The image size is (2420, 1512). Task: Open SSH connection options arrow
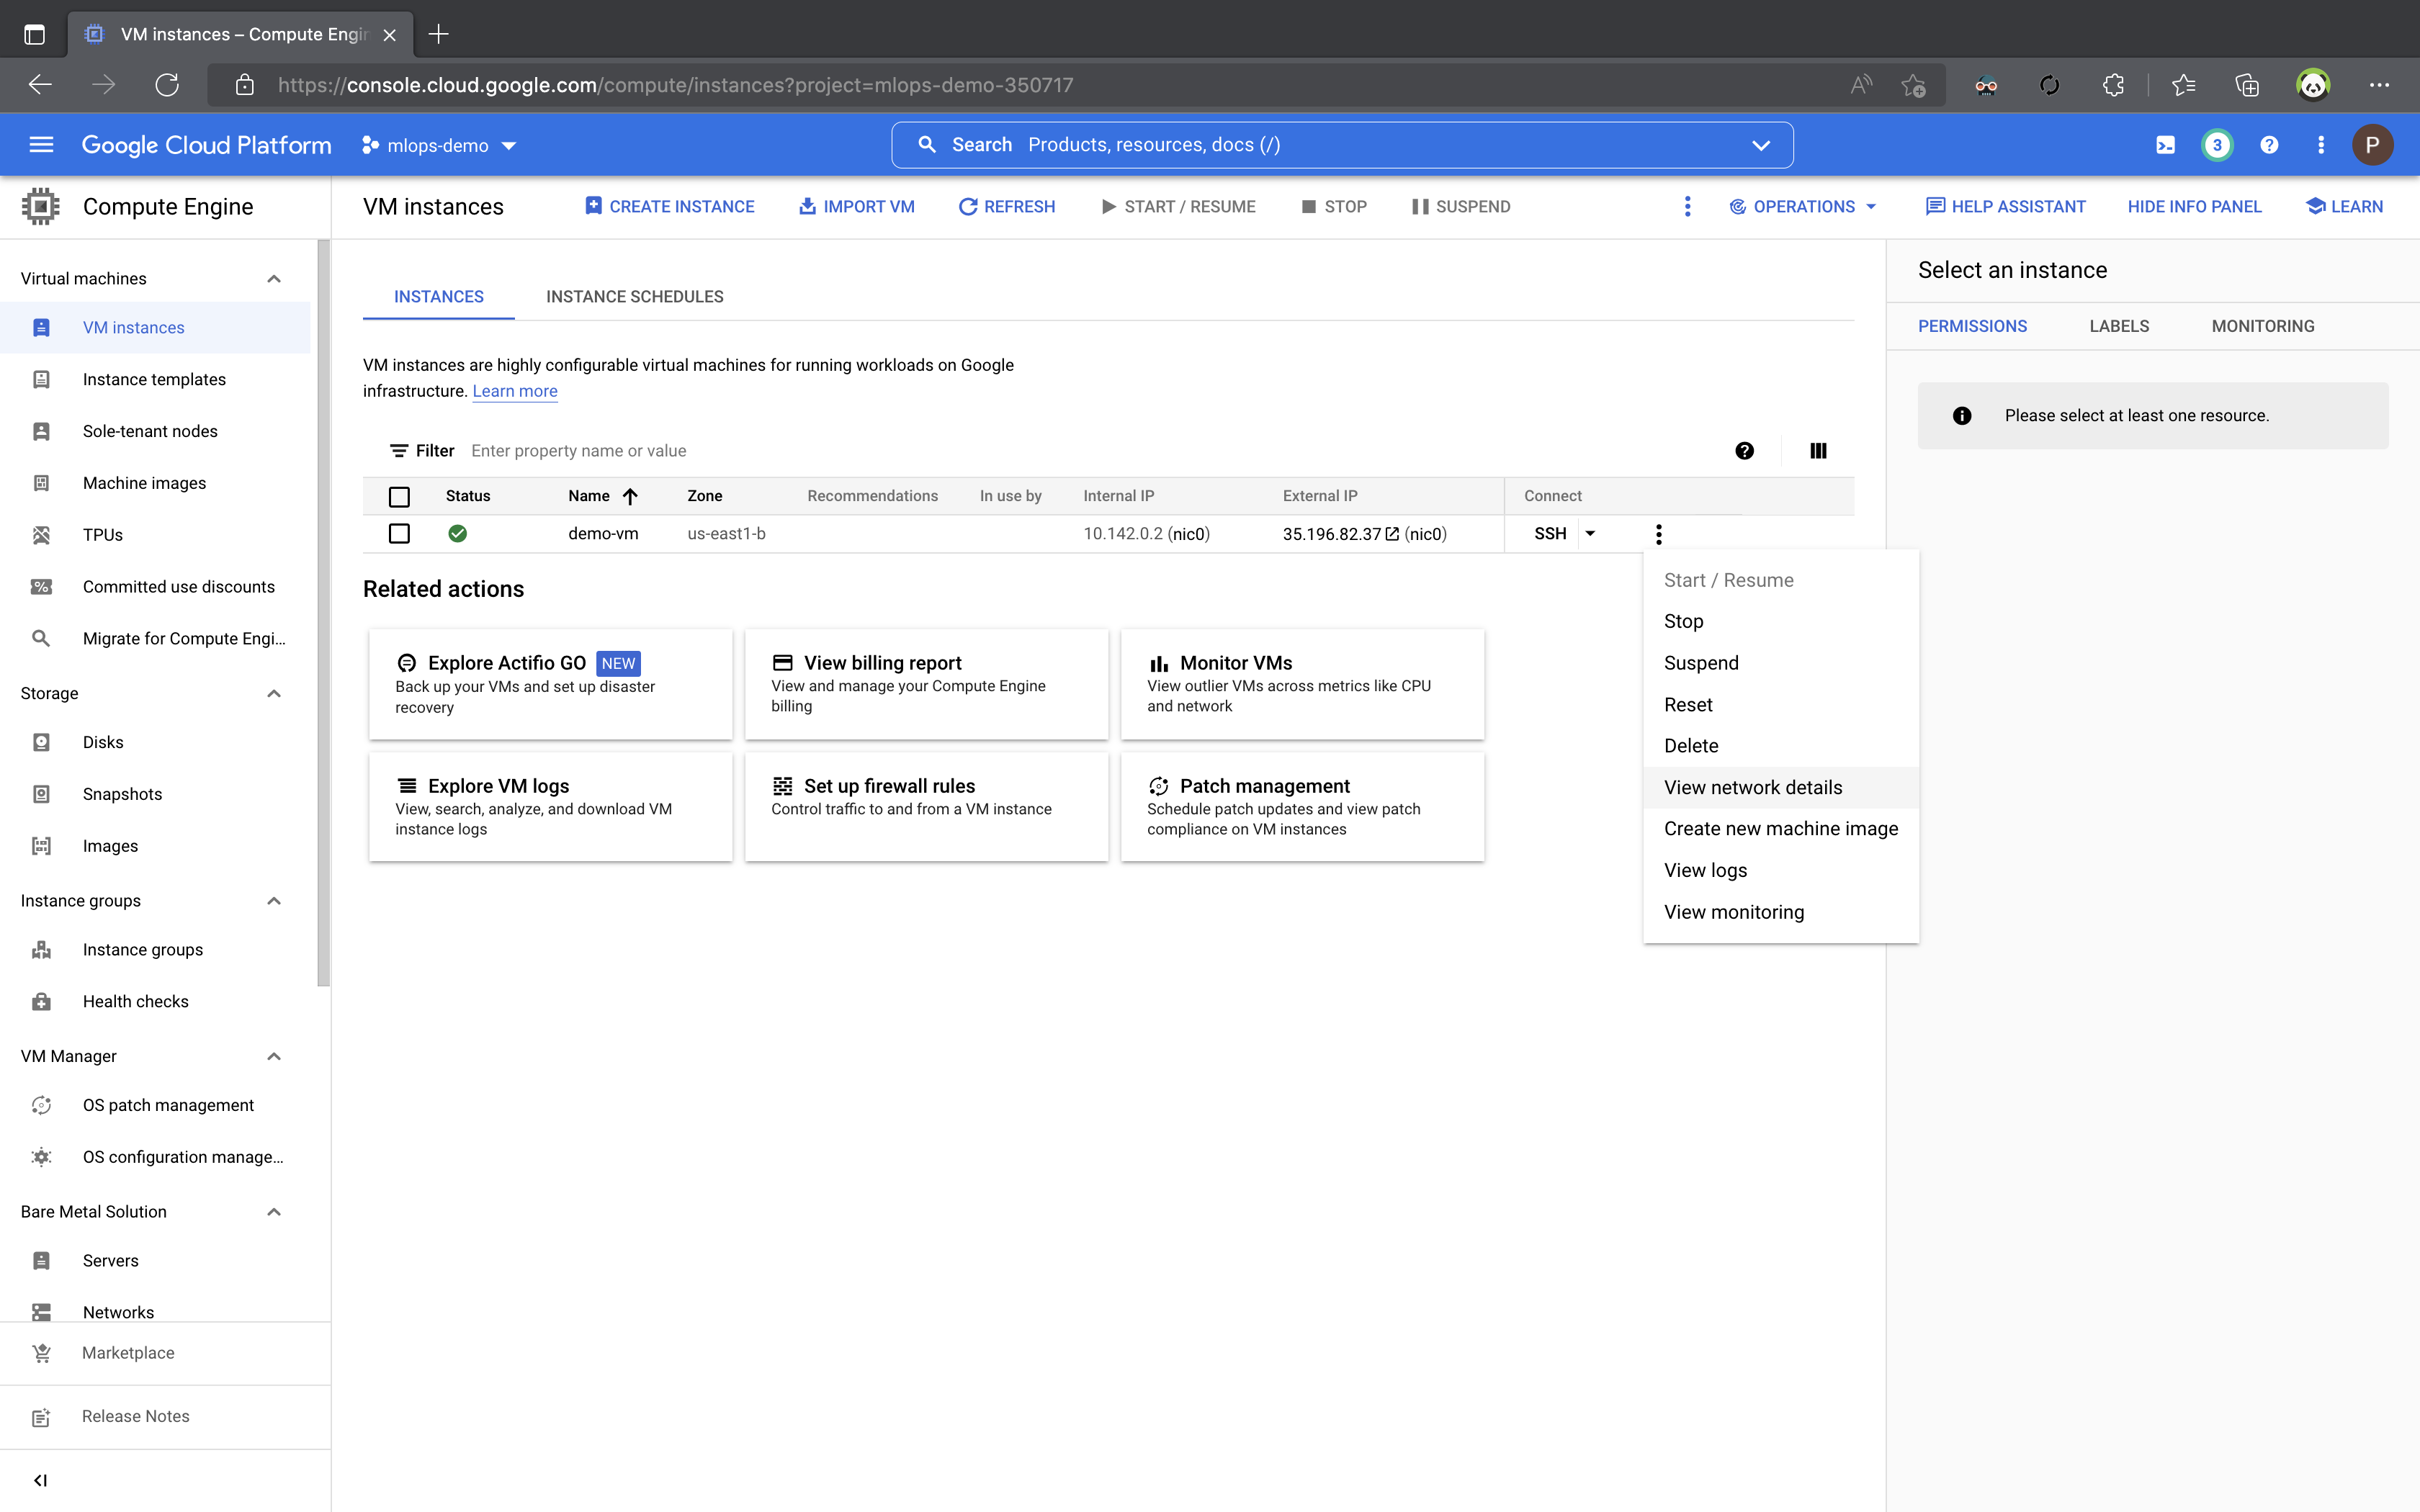(1590, 534)
